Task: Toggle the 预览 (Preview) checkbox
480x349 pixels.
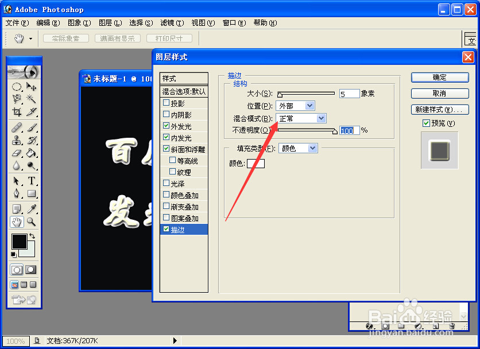Action: (426, 123)
